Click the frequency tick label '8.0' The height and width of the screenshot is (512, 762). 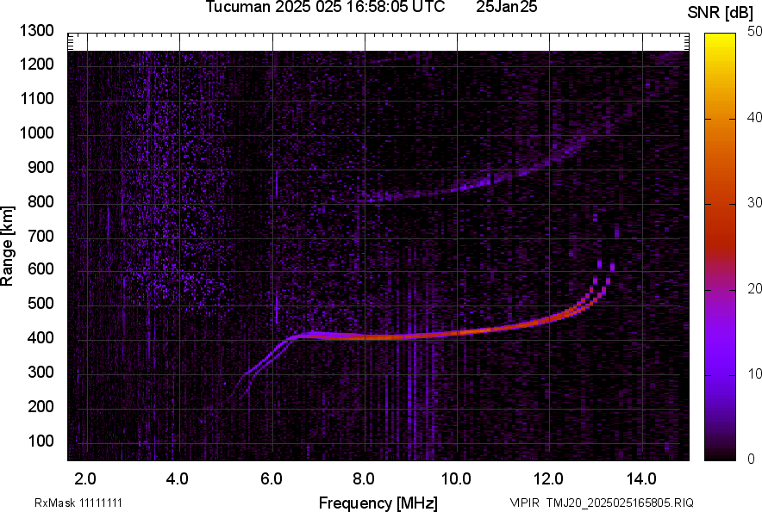tap(364, 479)
